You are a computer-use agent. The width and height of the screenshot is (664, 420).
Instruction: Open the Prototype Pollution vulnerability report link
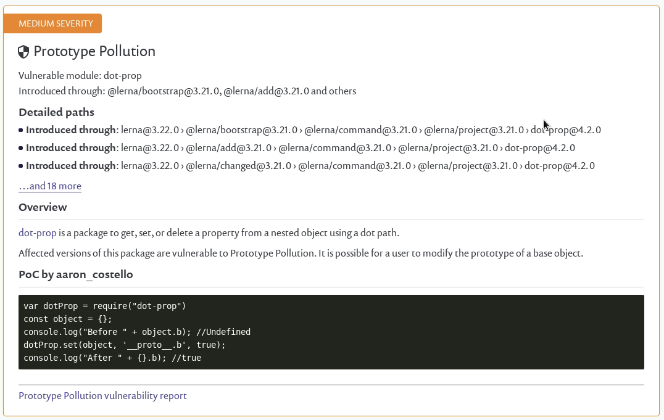click(x=102, y=395)
